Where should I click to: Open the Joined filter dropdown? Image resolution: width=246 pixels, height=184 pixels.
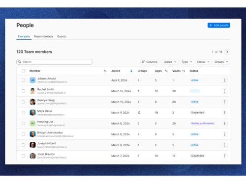tap(170, 62)
